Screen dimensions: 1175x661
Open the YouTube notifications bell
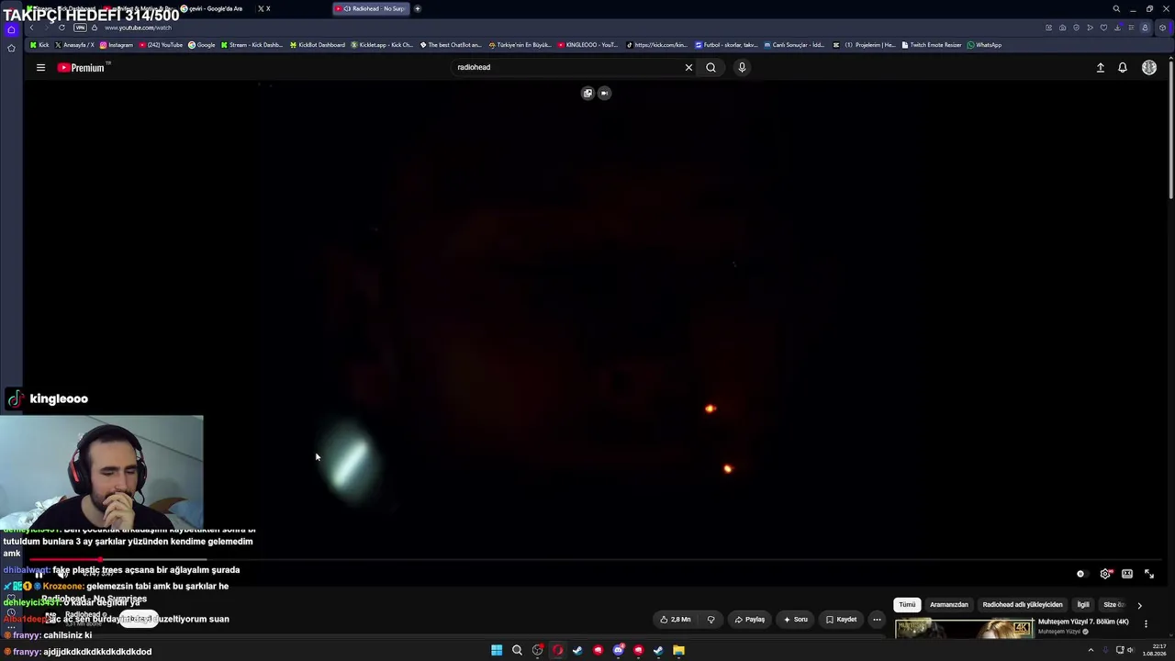(1122, 68)
